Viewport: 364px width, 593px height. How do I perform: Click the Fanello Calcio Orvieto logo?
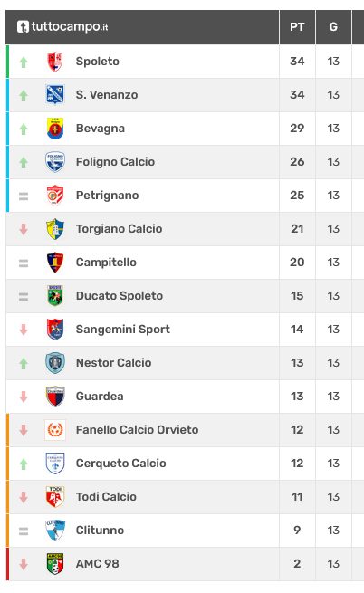click(55, 430)
